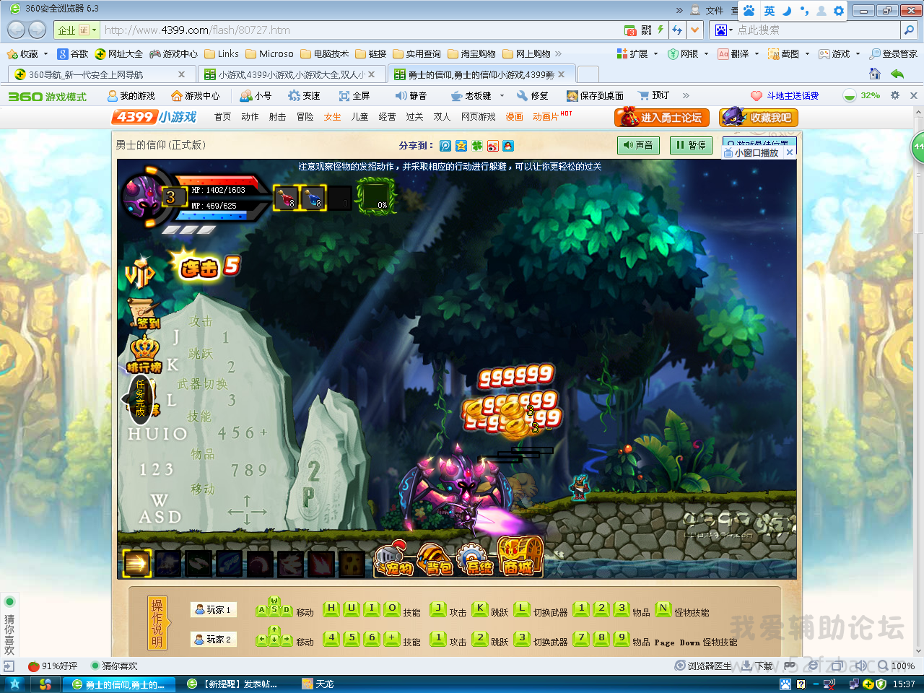Click the VIP badge in game
The width and height of the screenshot is (924, 693).
tap(139, 274)
